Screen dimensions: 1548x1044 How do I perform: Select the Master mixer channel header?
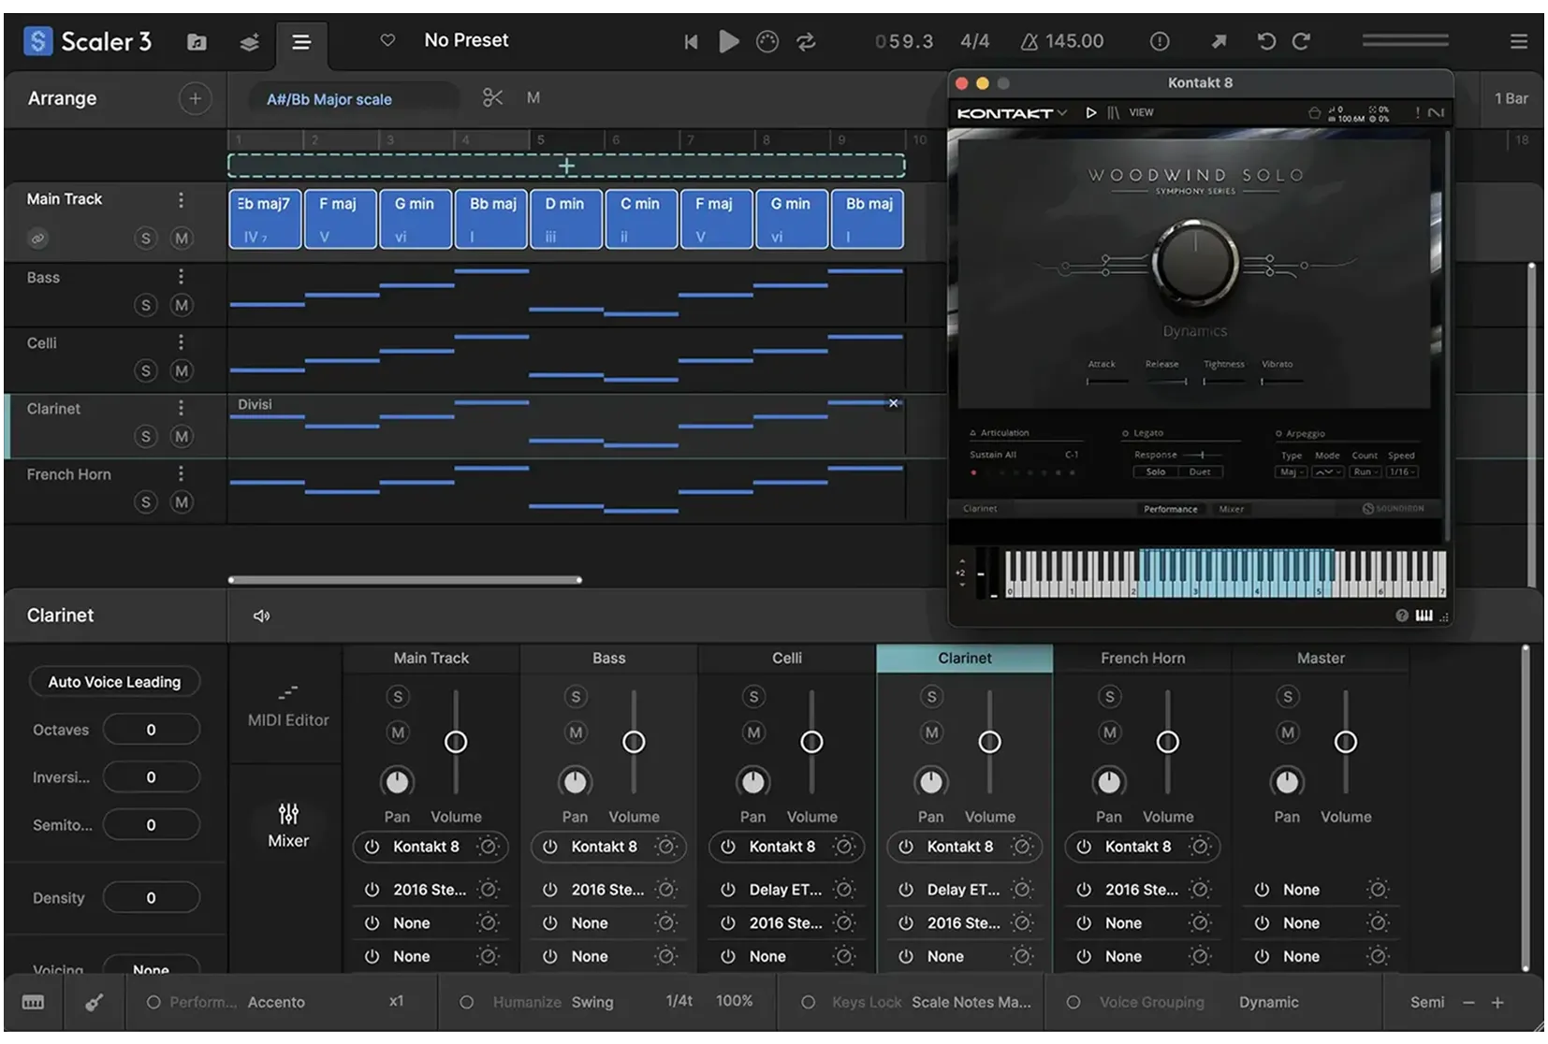click(x=1321, y=659)
